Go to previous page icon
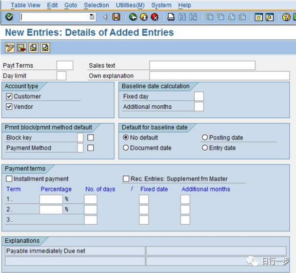296x273 pixels. [220, 17]
